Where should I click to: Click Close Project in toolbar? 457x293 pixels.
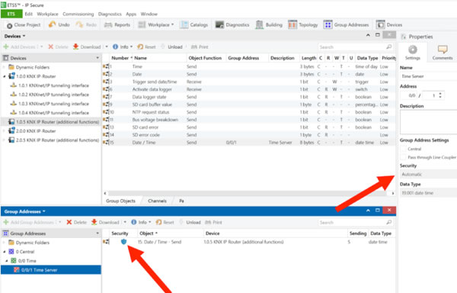[x=24, y=25]
